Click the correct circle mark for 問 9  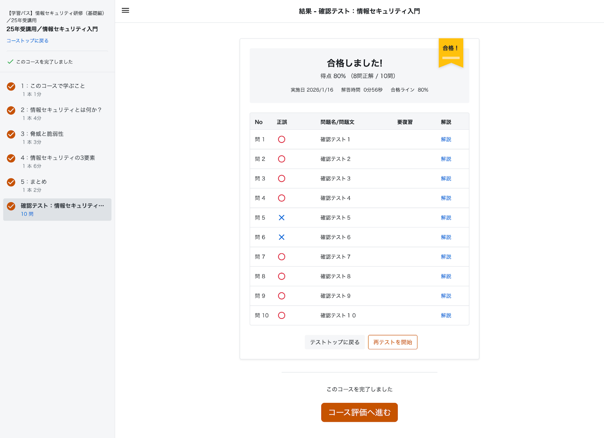[282, 296]
